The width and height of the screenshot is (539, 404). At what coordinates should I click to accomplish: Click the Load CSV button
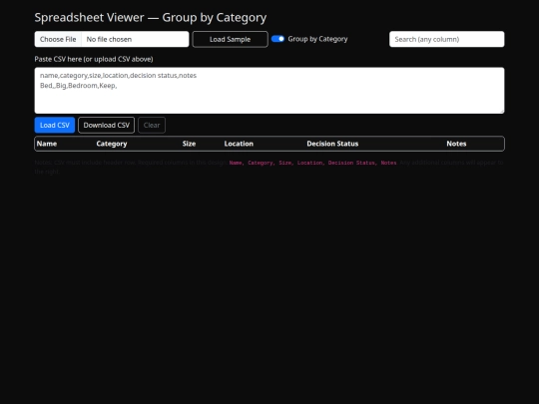point(55,125)
